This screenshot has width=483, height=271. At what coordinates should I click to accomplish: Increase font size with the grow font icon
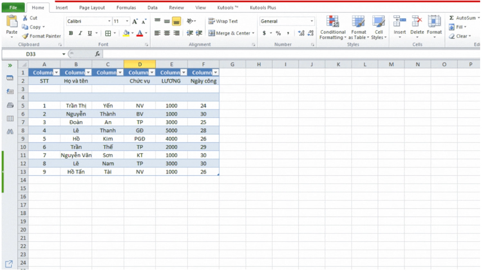tap(135, 21)
